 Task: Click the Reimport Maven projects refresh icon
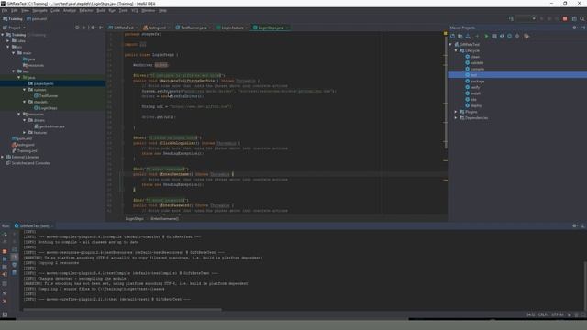click(452, 37)
